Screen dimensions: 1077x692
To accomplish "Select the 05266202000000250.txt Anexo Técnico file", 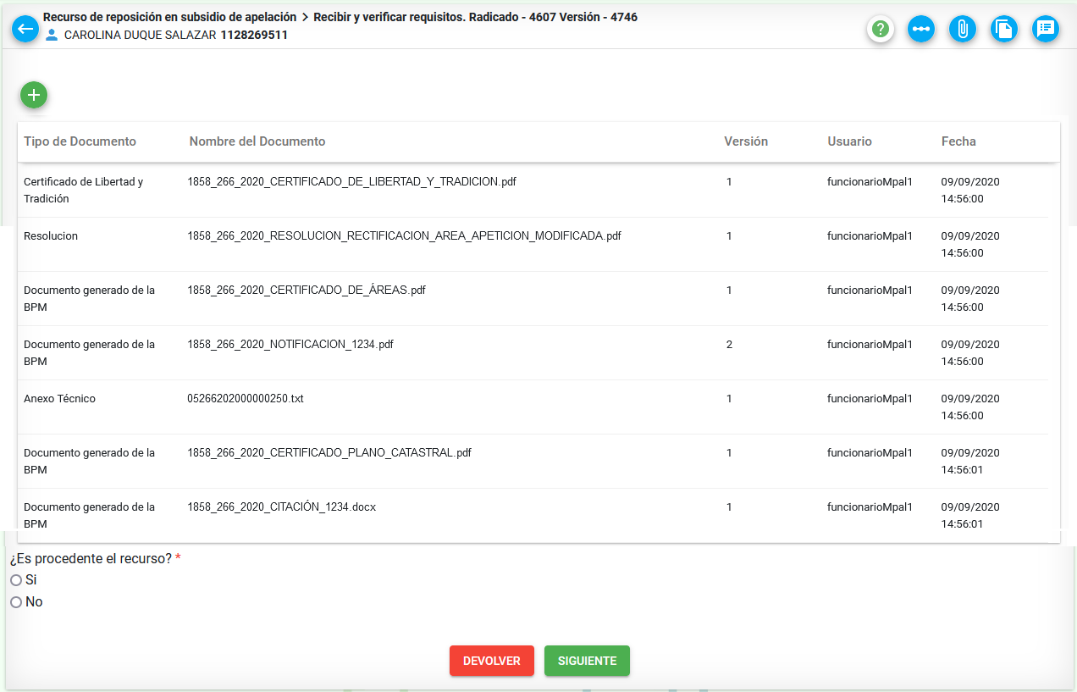I will [x=246, y=399].
